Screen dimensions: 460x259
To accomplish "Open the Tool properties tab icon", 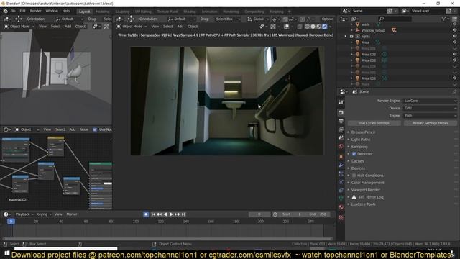I will [341, 102].
